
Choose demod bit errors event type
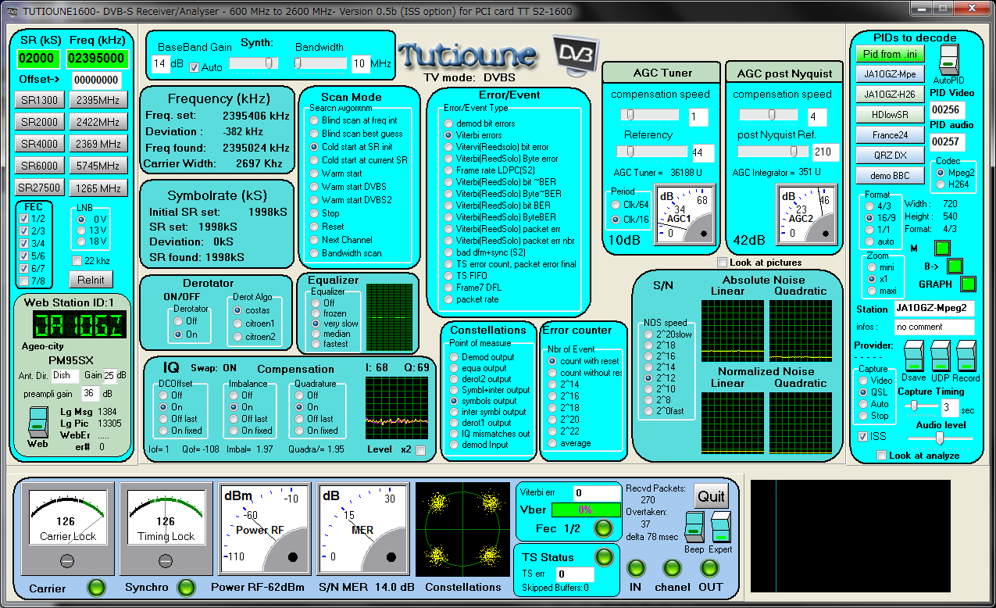click(x=448, y=123)
